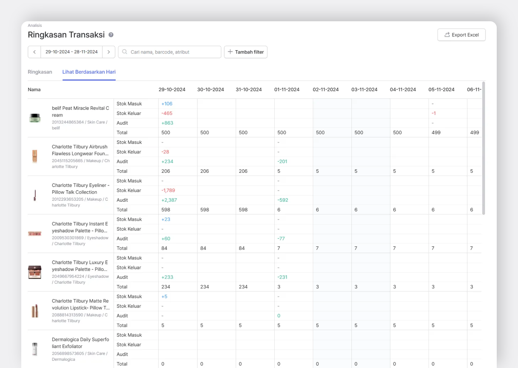Click the 02-11-2024 column header

(x=326, y=90)
